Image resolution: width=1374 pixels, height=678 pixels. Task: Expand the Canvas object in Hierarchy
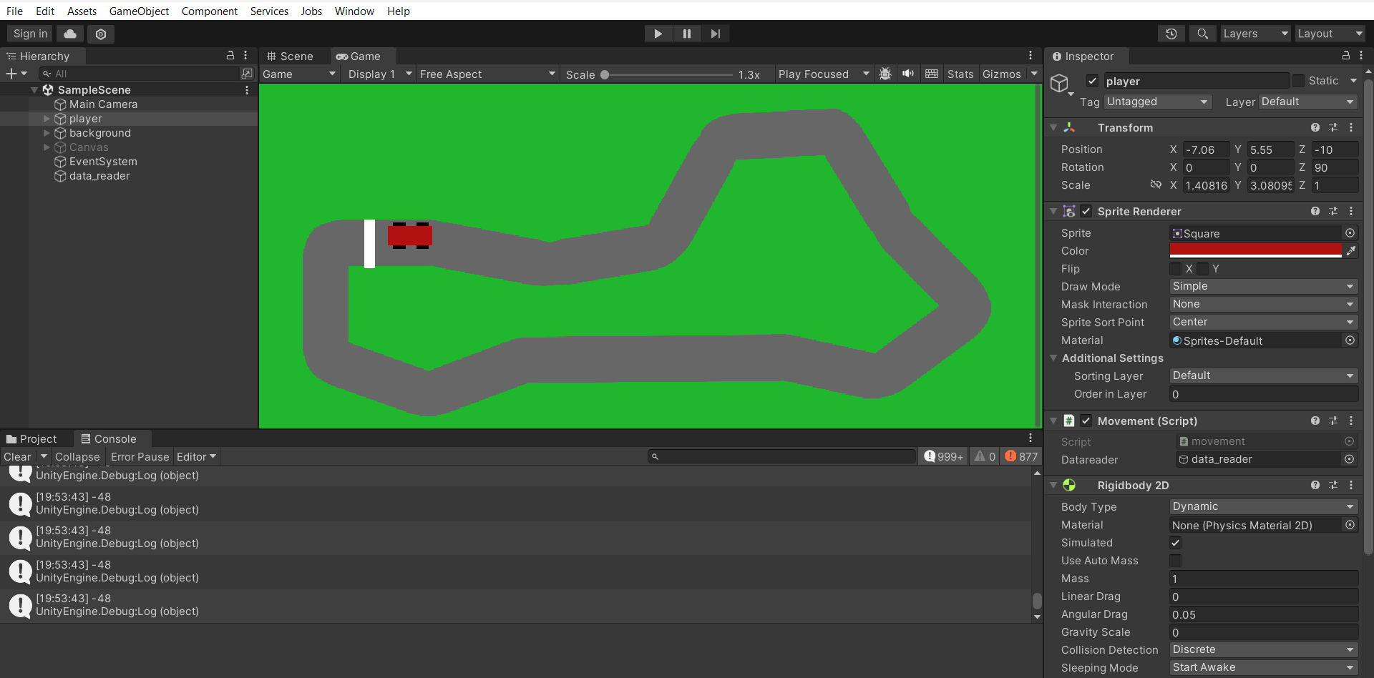coord(47,147)
